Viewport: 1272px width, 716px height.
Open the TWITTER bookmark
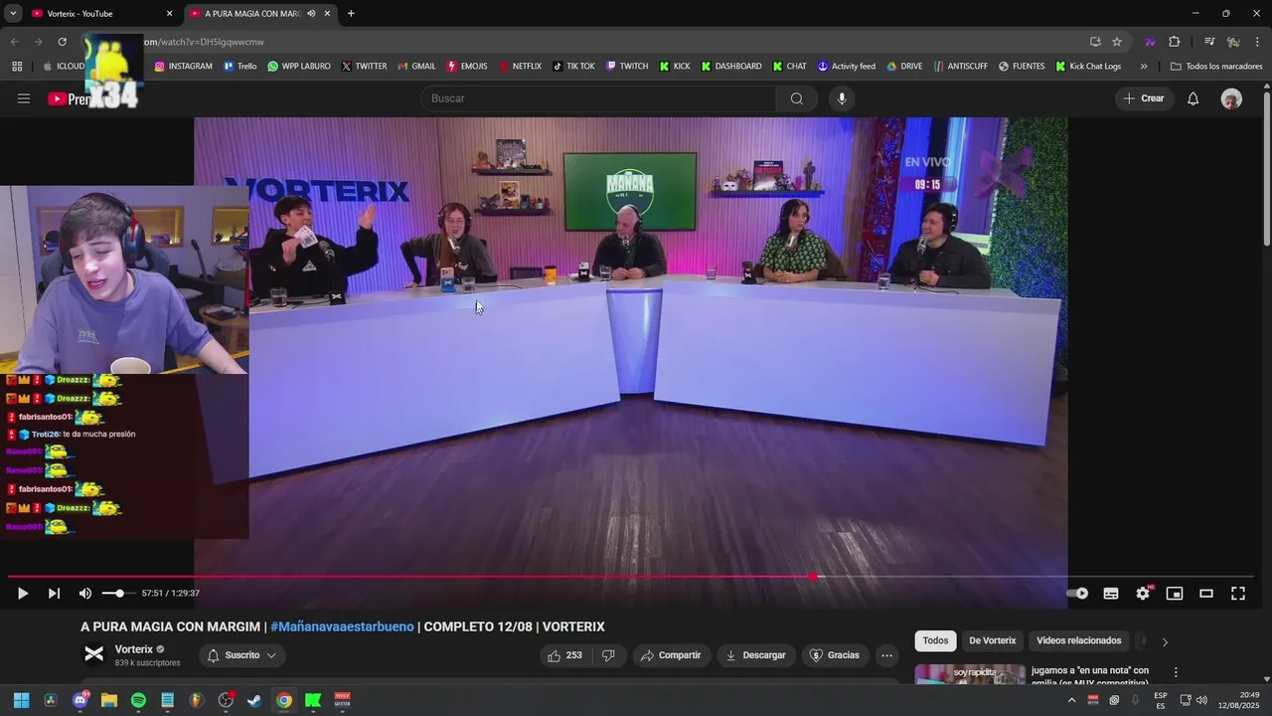(364, 67)
